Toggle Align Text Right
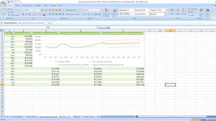The width and height of the screenshot is (216, 121). (x=56, y=14)
